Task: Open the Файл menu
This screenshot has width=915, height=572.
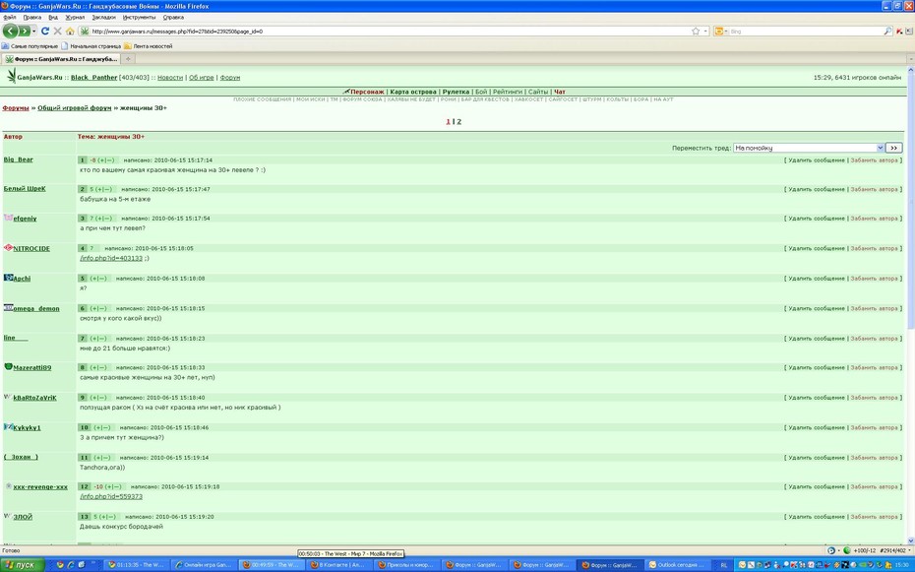Action: 9,18
